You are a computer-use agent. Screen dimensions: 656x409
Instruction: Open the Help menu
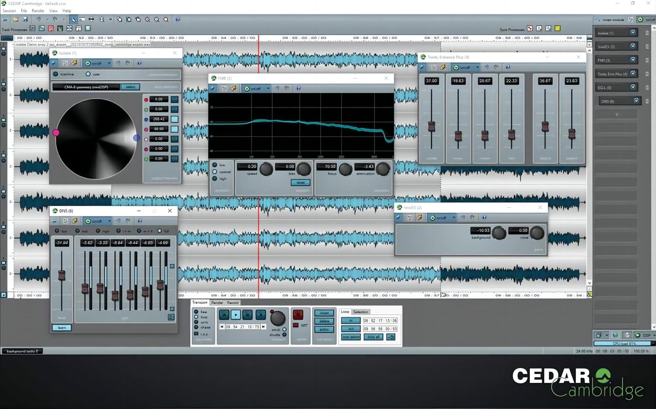pyautogui.click(x=67, y=10)
